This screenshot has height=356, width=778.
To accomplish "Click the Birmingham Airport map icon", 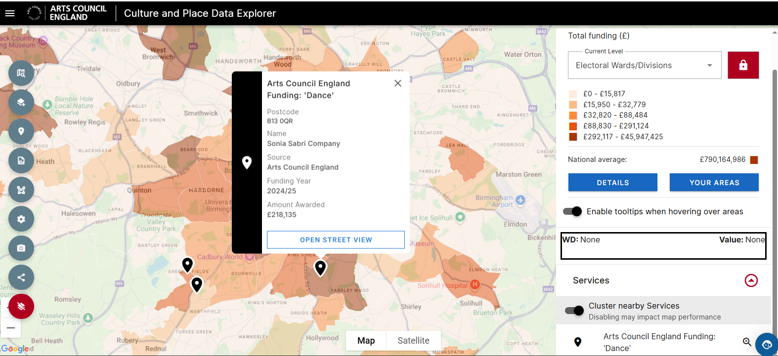I will (x=520, y=200).
